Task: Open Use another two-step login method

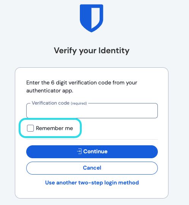Action: tap(92, 183)
